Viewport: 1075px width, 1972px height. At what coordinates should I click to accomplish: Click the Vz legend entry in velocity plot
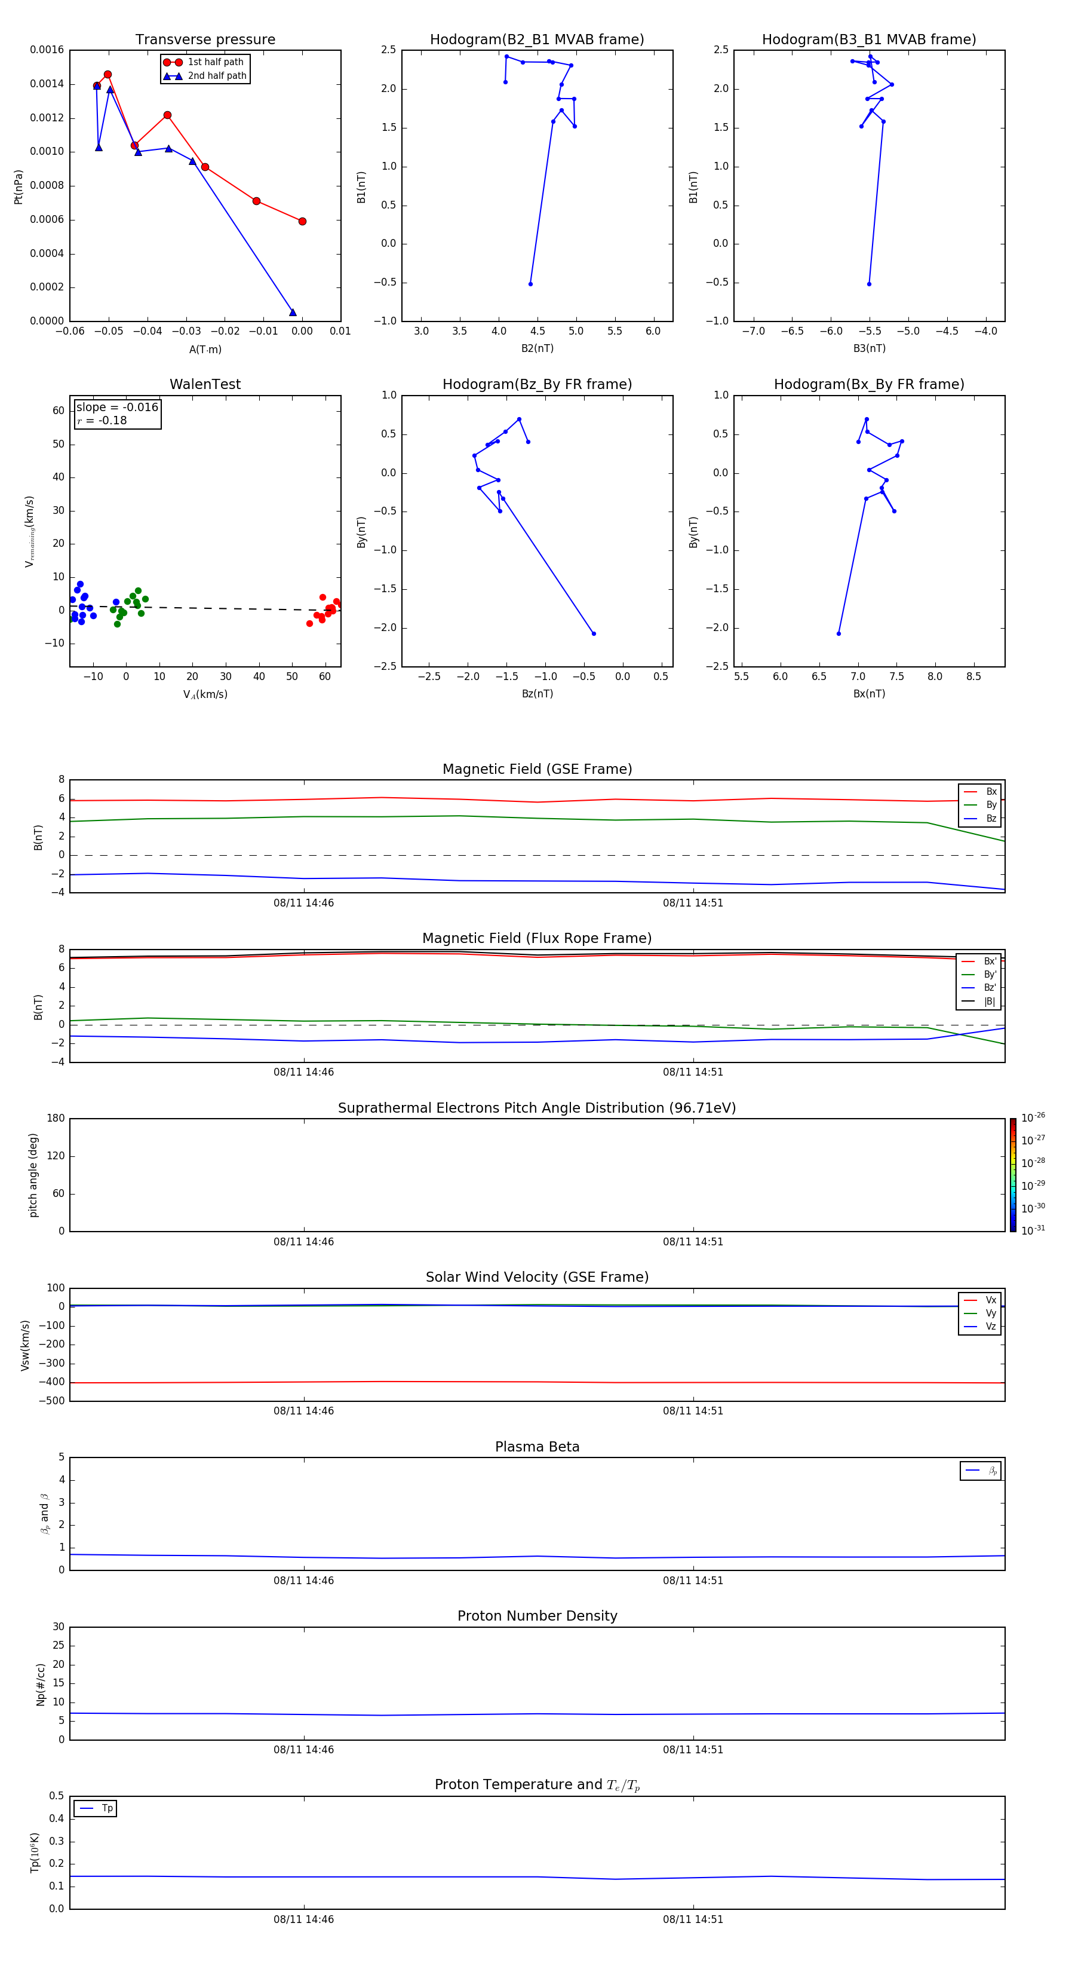tap(980, 1327)
